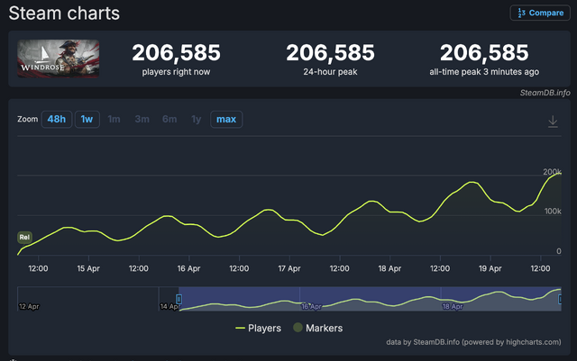Screen dimensions: 577x361
Task: Grab the navigator's right range handle
Action: point(559,299)
